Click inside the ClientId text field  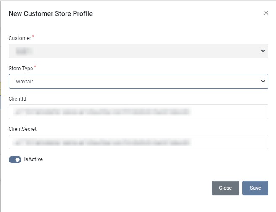(x=138, y=112)
